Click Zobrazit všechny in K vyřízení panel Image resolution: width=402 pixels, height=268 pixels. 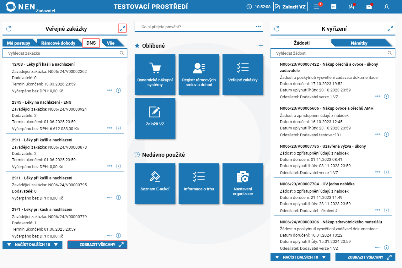[365, 257]
